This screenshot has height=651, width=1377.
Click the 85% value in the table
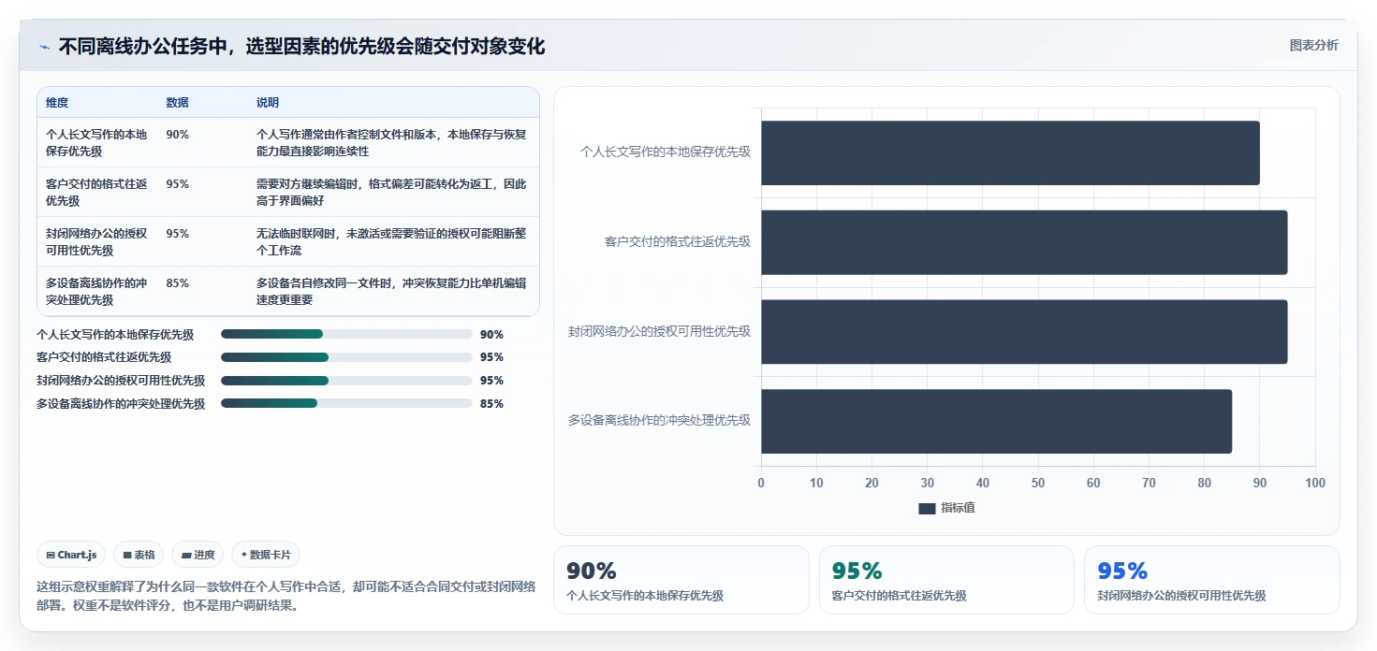(x=177, y=283)
